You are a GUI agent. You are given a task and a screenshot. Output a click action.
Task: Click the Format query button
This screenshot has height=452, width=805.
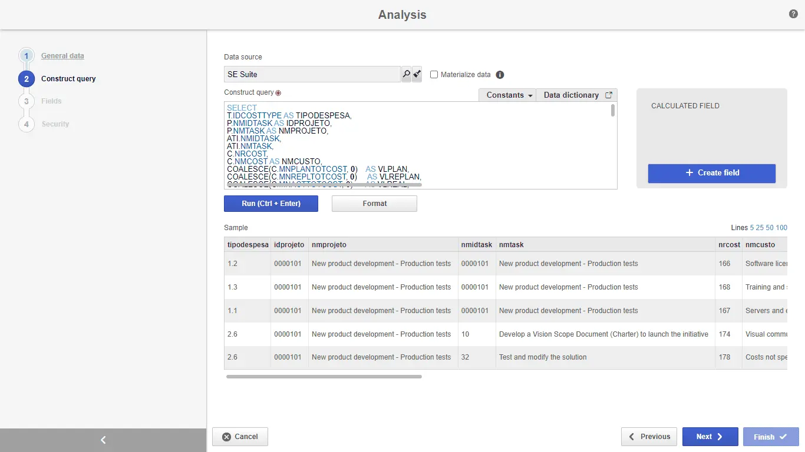pyautogui.click(x=374, y=204)
